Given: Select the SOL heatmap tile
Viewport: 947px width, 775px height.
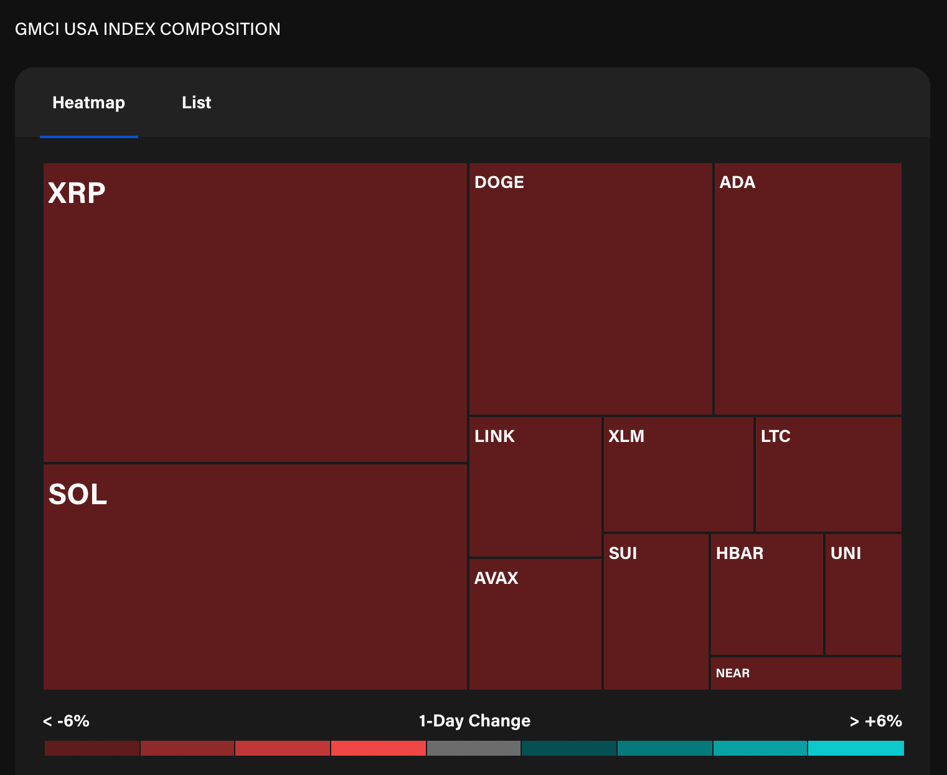Looking at the screenshot, I should tap(255, 577).
